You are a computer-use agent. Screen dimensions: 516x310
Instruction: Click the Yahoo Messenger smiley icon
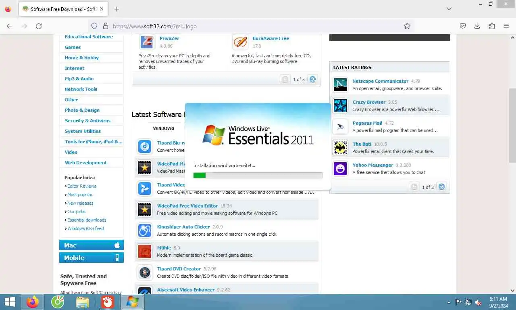click(x=340, y=168)
